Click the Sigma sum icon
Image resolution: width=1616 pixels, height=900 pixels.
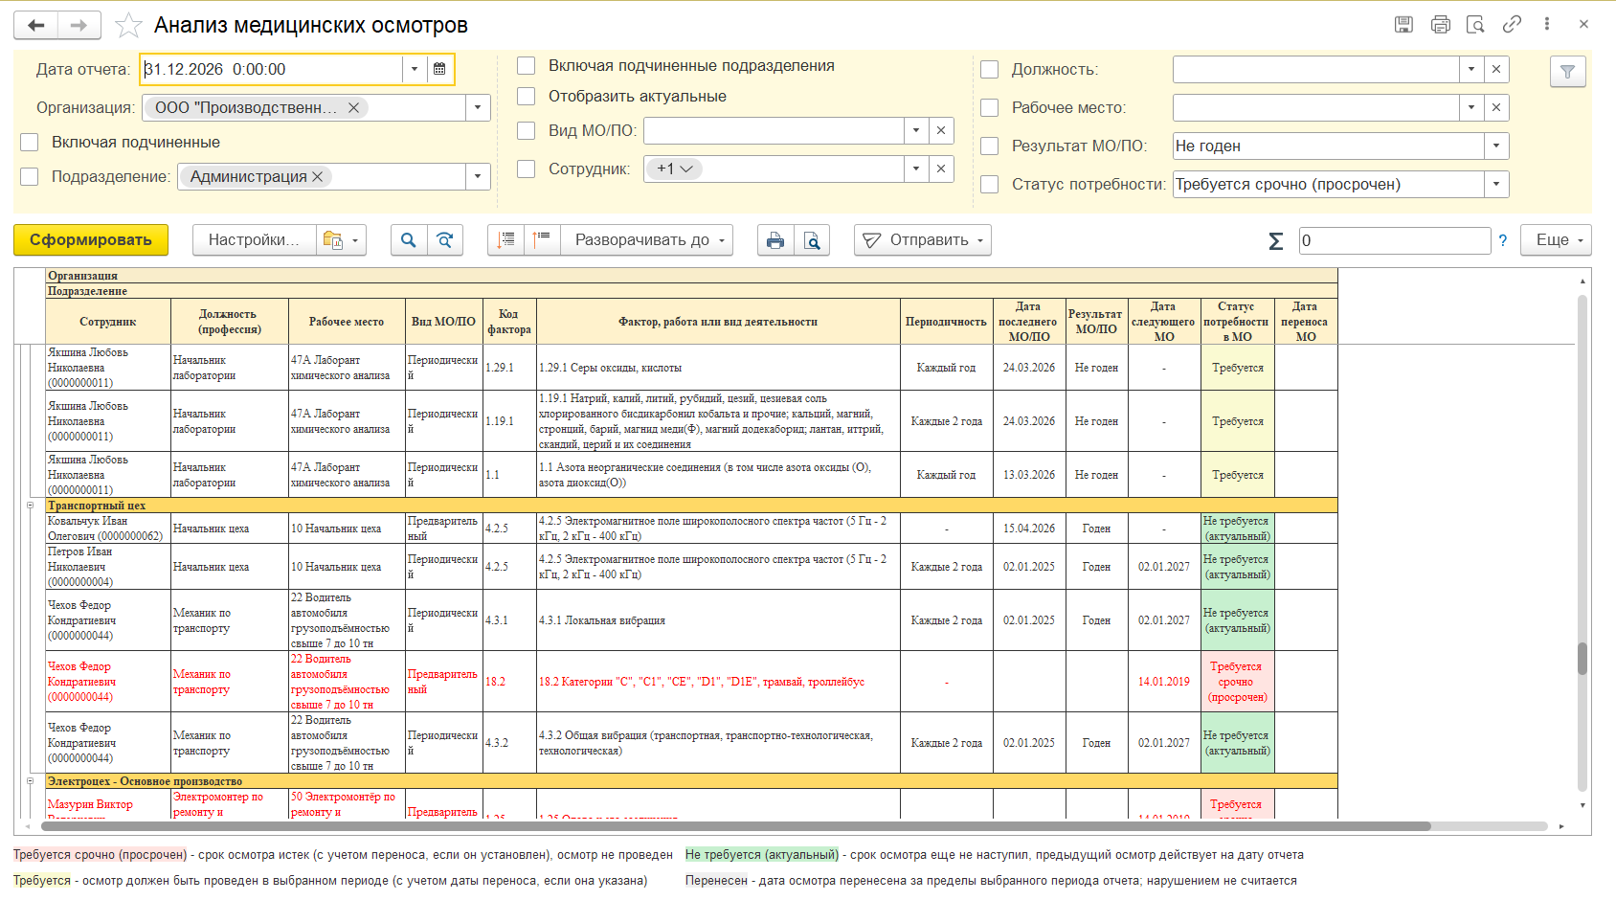click(1275, 241)
